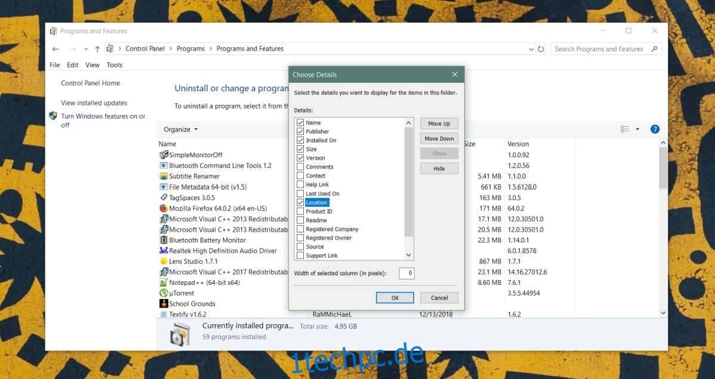The width and height of the screenshot is (715, 379).
Task: Click the SimpleMonitorOff program icon
Action: pyautogui.click(x=164, y=155)
